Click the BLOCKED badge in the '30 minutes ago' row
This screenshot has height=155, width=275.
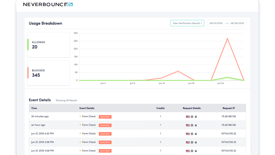105,117
